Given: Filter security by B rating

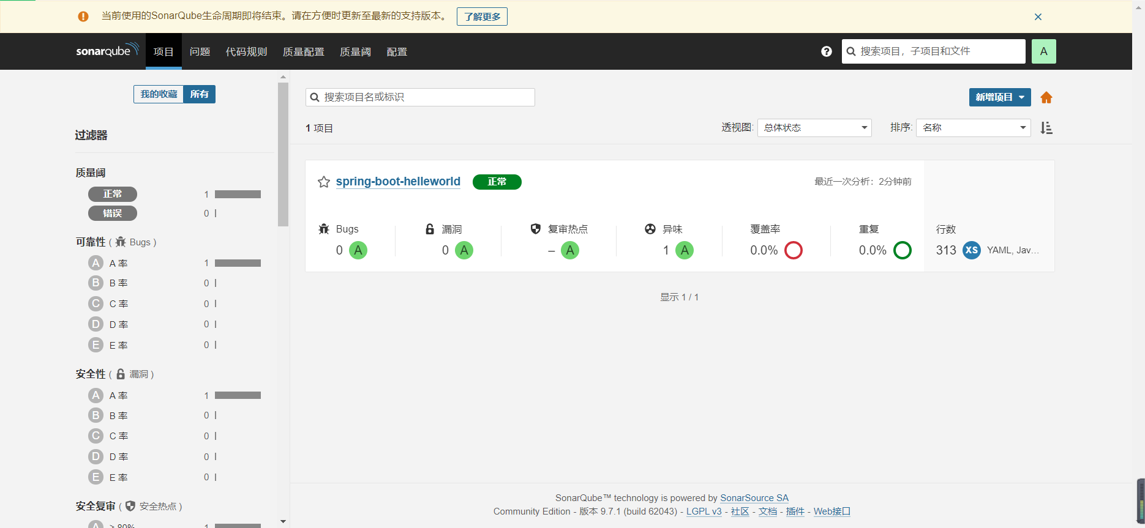Looking at the screenshot, I should click(x=175, y=415).
